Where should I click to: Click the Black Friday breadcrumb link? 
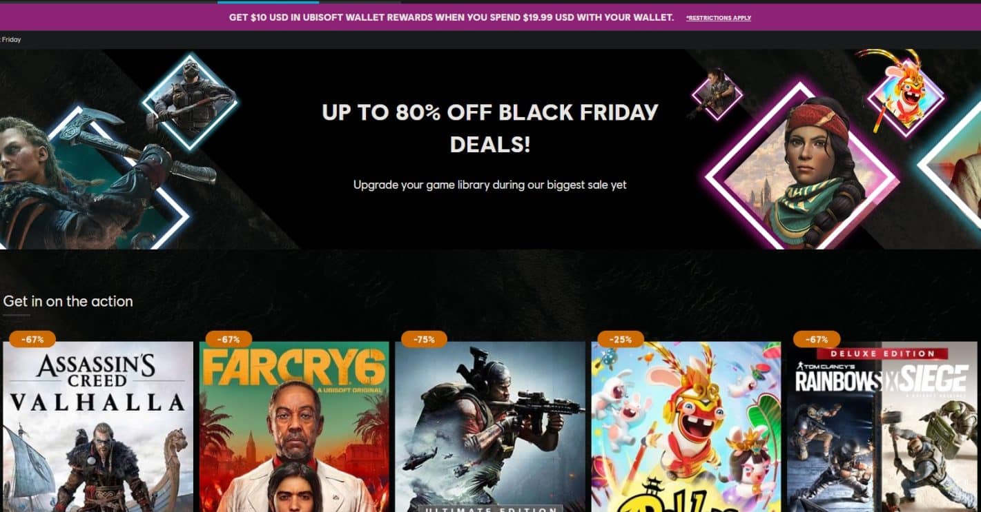click(x=10, y=40)
